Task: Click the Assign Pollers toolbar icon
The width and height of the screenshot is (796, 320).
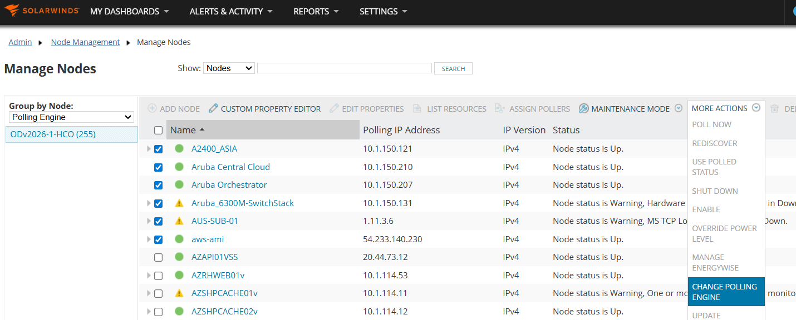Action: click(499, 108)
